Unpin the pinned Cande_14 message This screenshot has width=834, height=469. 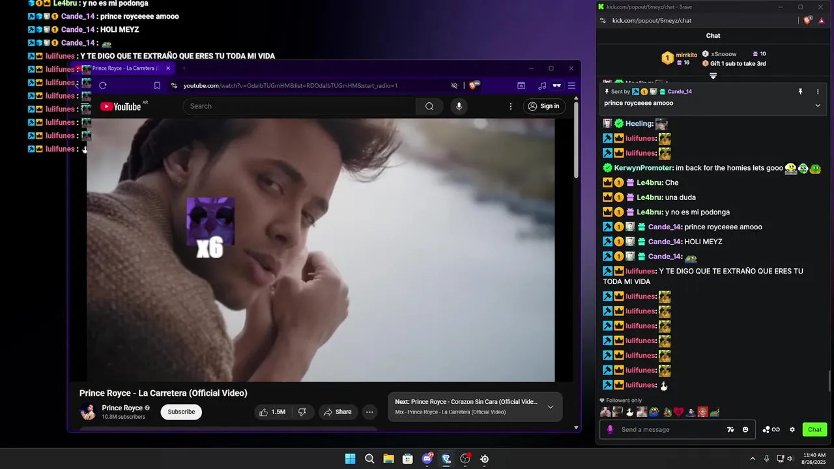click(x=800, y=92)
